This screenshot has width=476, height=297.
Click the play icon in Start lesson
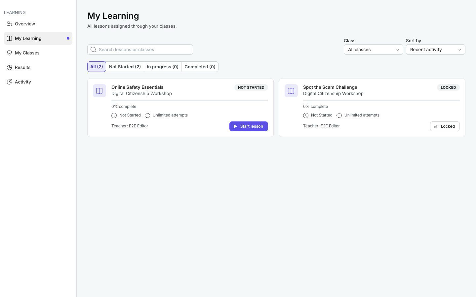(x=235, y=126)
